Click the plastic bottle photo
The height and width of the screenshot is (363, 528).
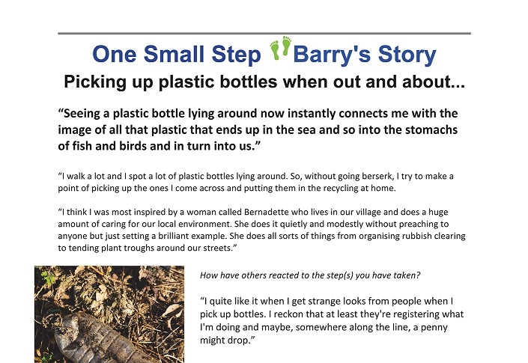109,314
